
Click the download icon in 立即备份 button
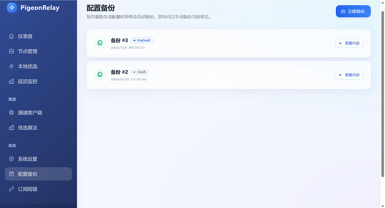click(x=343, y=11)
